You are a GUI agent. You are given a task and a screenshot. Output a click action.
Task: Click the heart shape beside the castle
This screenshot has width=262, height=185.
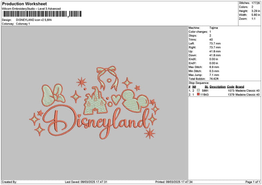[115, 100]
